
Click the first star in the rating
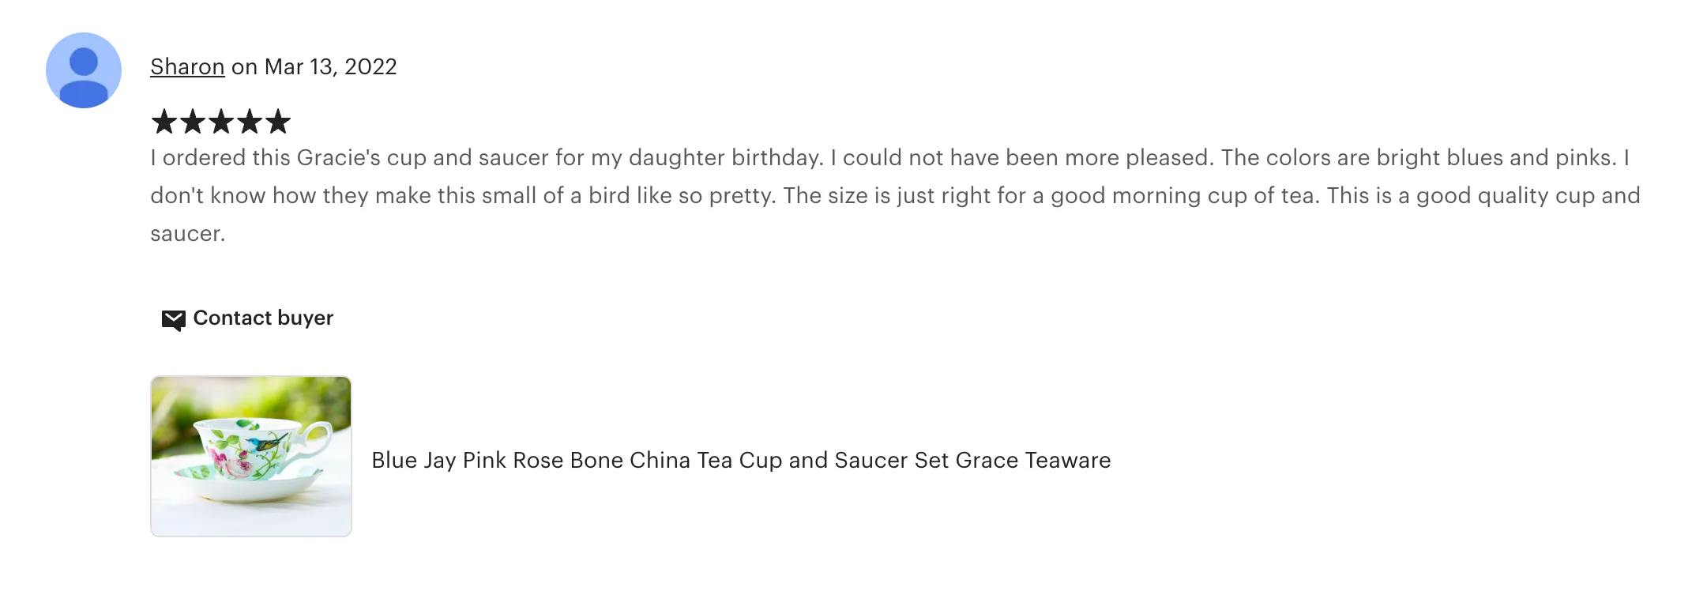coord(164,122)
